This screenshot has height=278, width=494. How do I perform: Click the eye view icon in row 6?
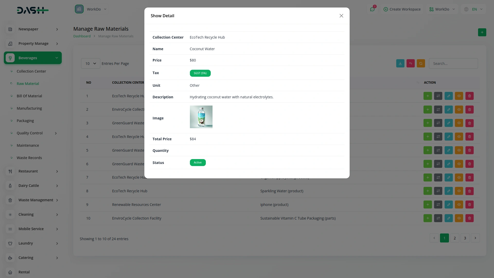coord(459,164)
